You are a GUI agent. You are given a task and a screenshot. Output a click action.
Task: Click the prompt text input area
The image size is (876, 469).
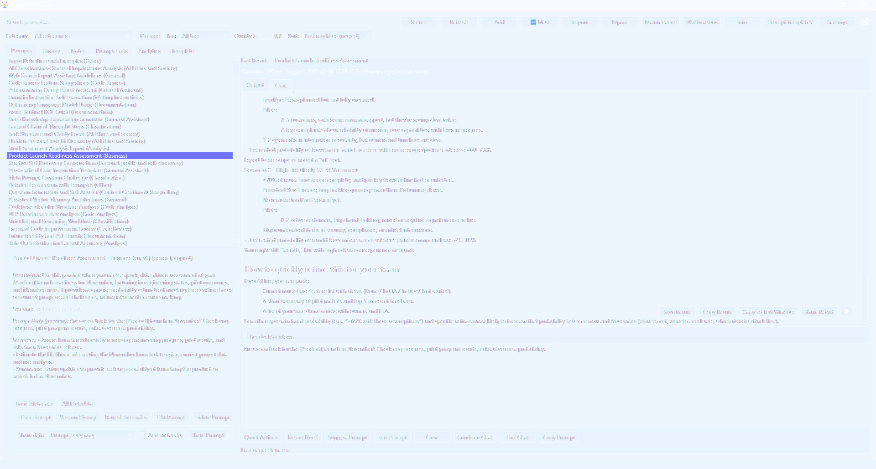coord(554,385)
